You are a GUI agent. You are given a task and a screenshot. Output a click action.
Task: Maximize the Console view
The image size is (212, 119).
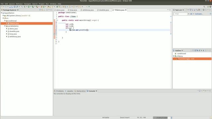click(210, 91)
